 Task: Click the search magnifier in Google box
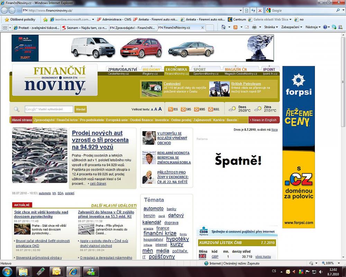(x=338, y=10)
